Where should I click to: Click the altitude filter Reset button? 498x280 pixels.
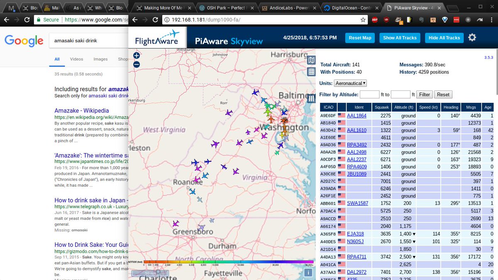[443, 95]
